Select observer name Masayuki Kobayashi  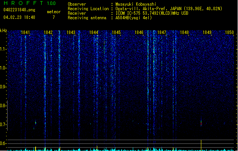click(x=136, y=4)
